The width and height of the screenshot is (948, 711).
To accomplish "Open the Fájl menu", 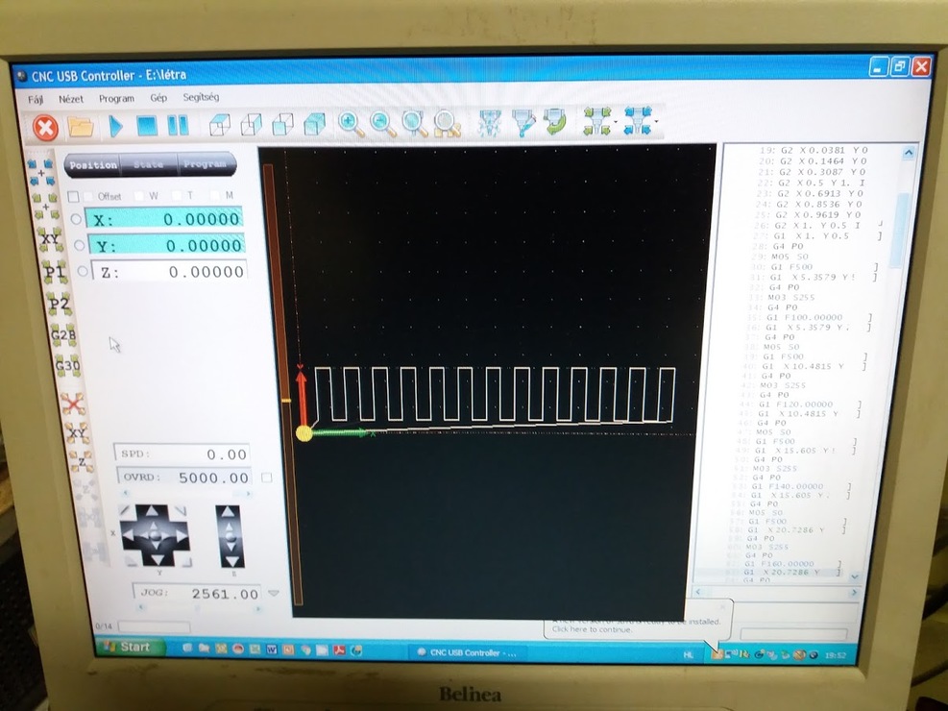I will click(x=36, y=98).
